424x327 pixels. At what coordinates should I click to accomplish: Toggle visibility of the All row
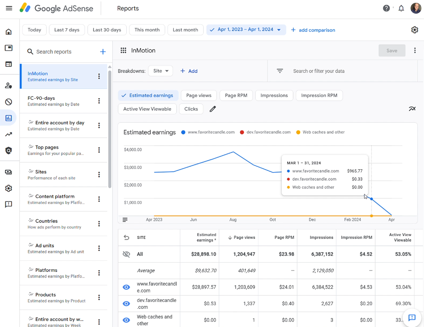click(x=126, y=254)
